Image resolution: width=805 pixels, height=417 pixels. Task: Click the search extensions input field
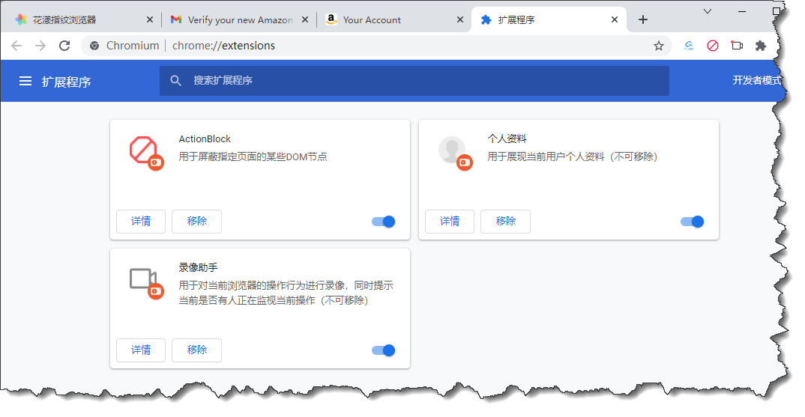click(414, 81)
